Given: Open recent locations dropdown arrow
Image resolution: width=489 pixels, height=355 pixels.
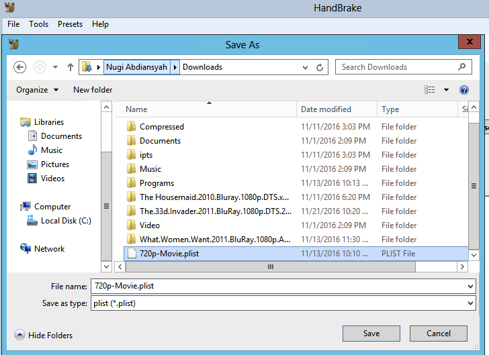Looking at the screenshot, I should pyautogui.click(x=55, y=67).
